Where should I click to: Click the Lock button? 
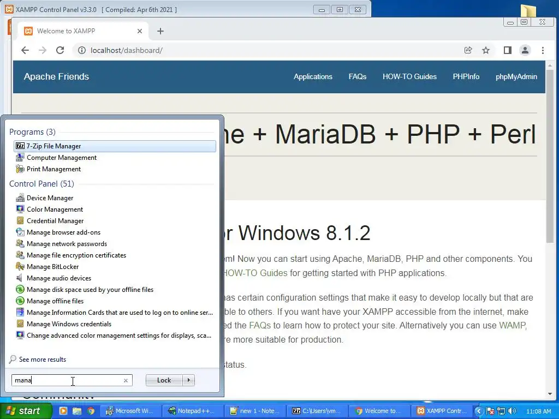click(164, 380)
